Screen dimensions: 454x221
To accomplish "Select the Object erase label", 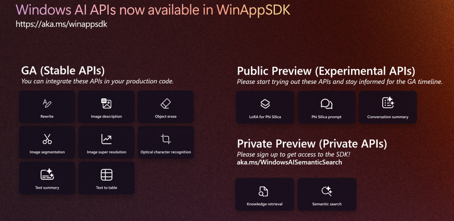I will tap(166, 116).
